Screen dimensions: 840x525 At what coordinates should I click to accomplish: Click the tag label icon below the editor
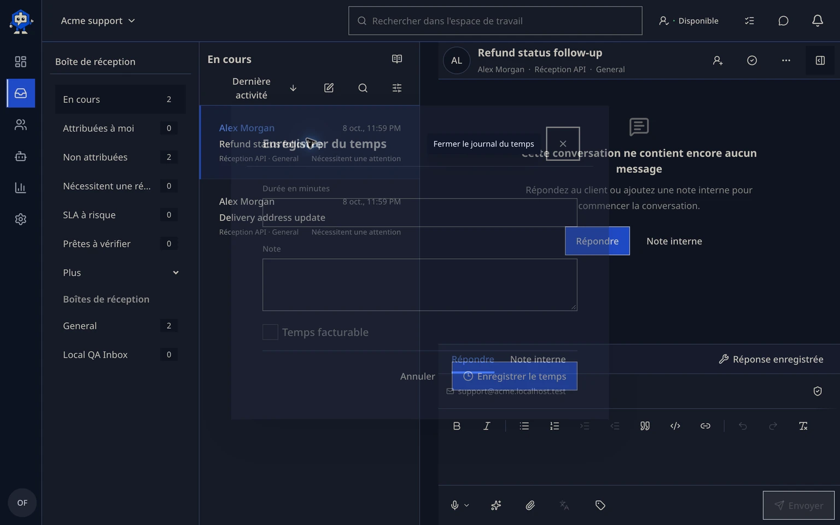tap(600, 505)
